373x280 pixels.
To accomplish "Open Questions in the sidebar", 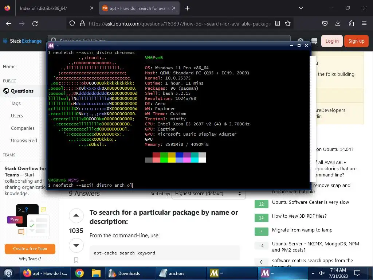I will click(x=22, y=91).
